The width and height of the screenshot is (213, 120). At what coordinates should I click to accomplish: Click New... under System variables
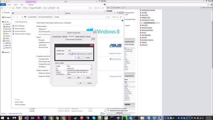(x=70, y=78)
